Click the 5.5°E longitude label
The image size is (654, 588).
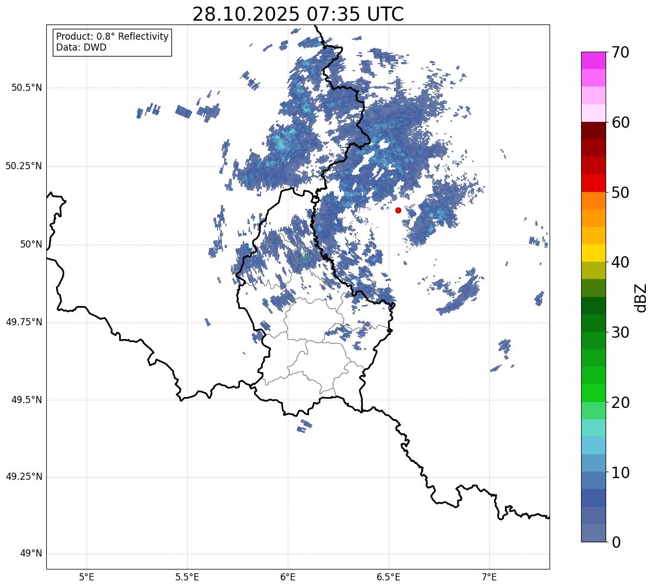[187, 577]
